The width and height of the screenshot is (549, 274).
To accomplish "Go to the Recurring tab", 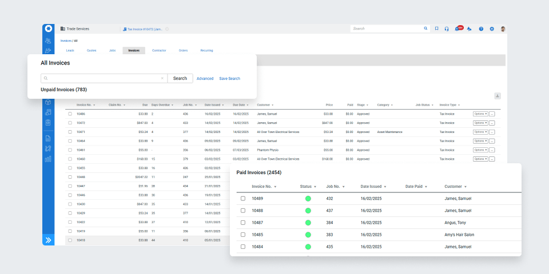I will (206, 50).
